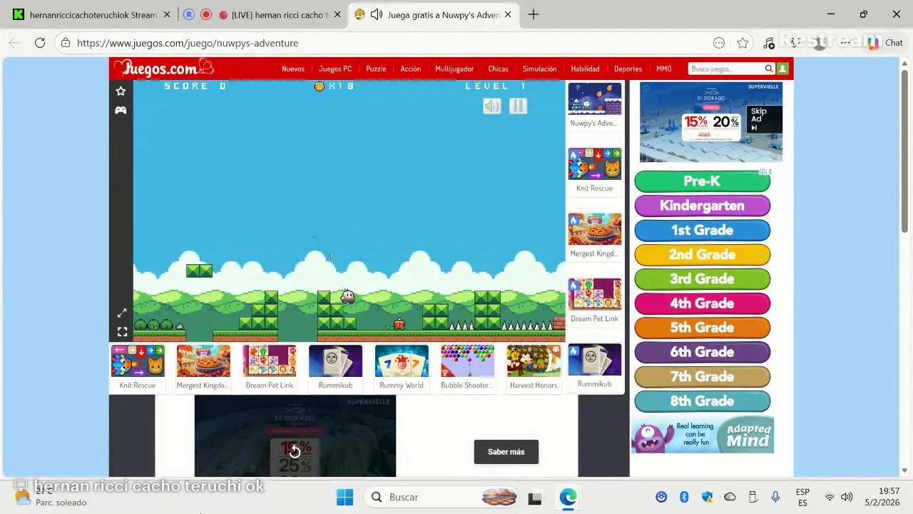Open Bluetooth tray icon
913x514 pixels.
point(684,497)
